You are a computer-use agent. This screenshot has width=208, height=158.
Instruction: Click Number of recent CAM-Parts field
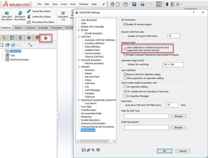click(x=174, y=36)
